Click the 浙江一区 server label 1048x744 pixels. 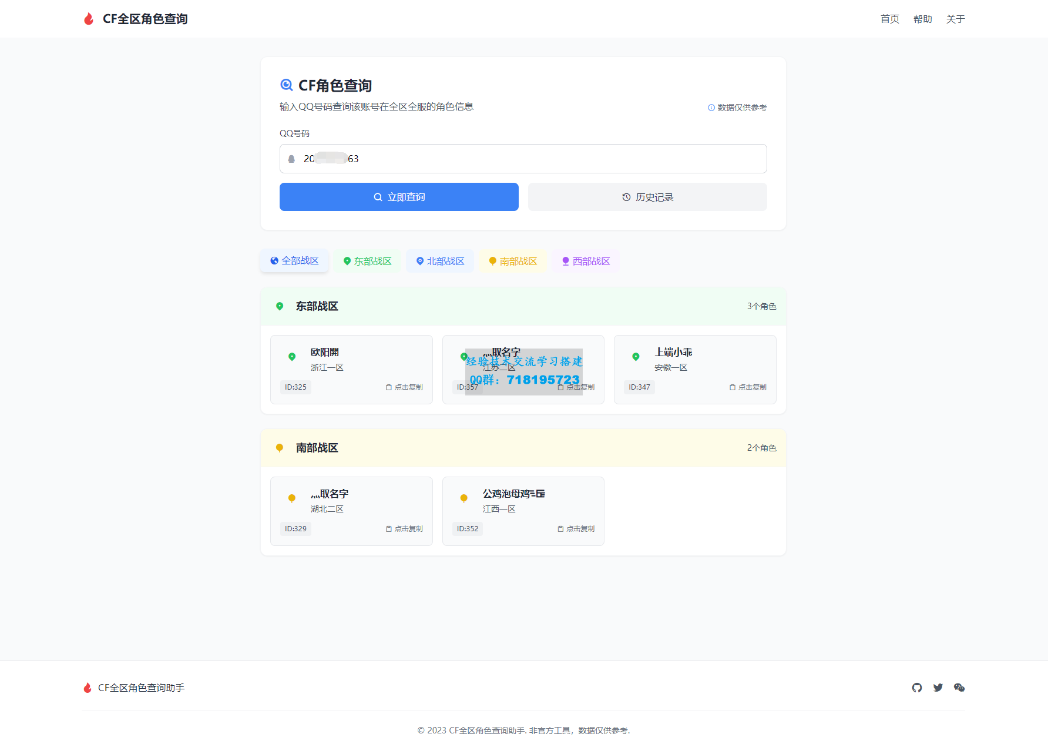pyautogui.click(x=327, y=367)
